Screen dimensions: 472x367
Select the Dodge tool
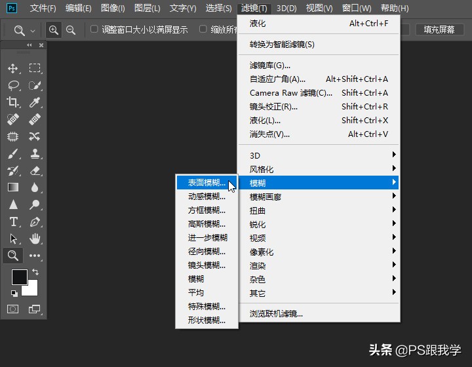[35, 204]
